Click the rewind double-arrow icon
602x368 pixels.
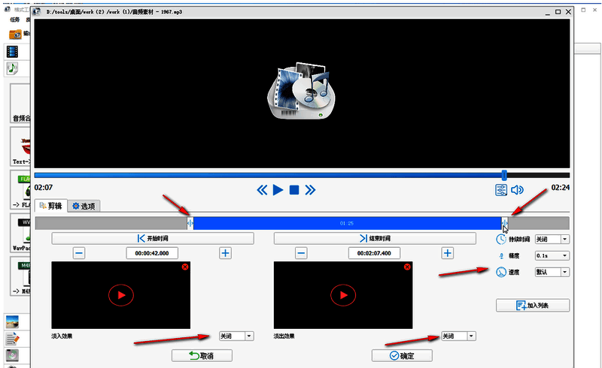coord(262,189)
